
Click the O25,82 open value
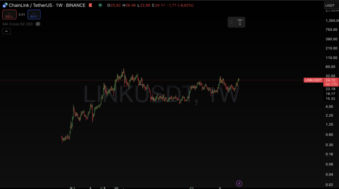point(114,5)
